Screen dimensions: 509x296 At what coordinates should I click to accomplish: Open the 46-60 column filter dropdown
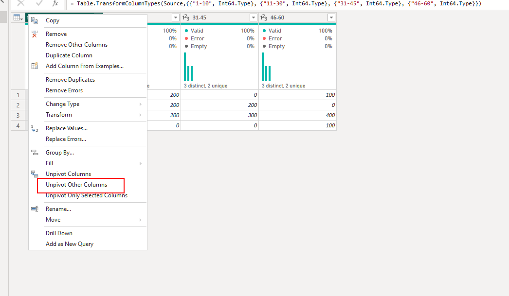pos(331,17)
